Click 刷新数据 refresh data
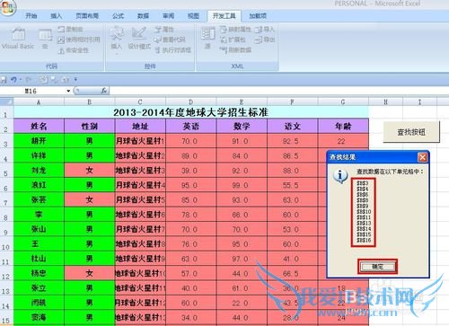 235,50
